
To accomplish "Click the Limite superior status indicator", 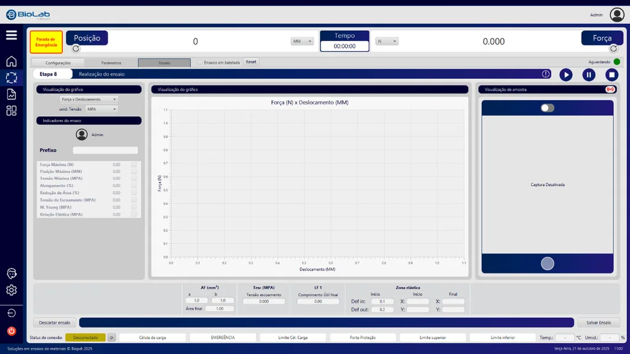I will (x=433, y=337).
